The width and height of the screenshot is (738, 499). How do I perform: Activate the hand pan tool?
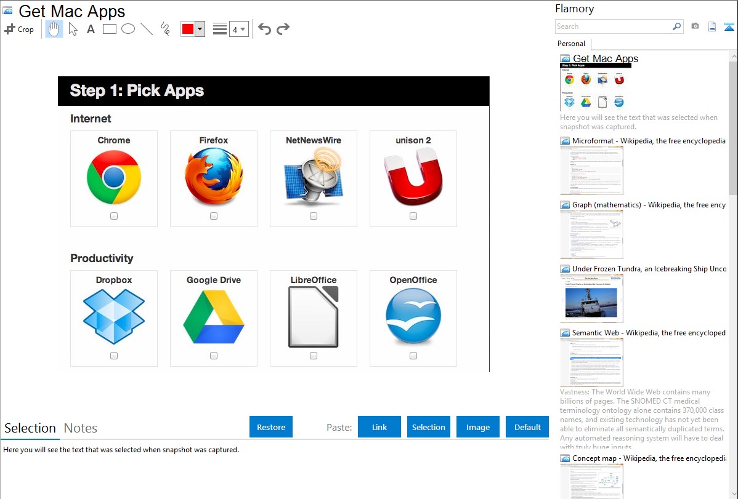54,29
